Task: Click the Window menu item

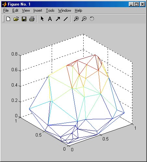Action: pyautogui.click(x=65, y=10)
